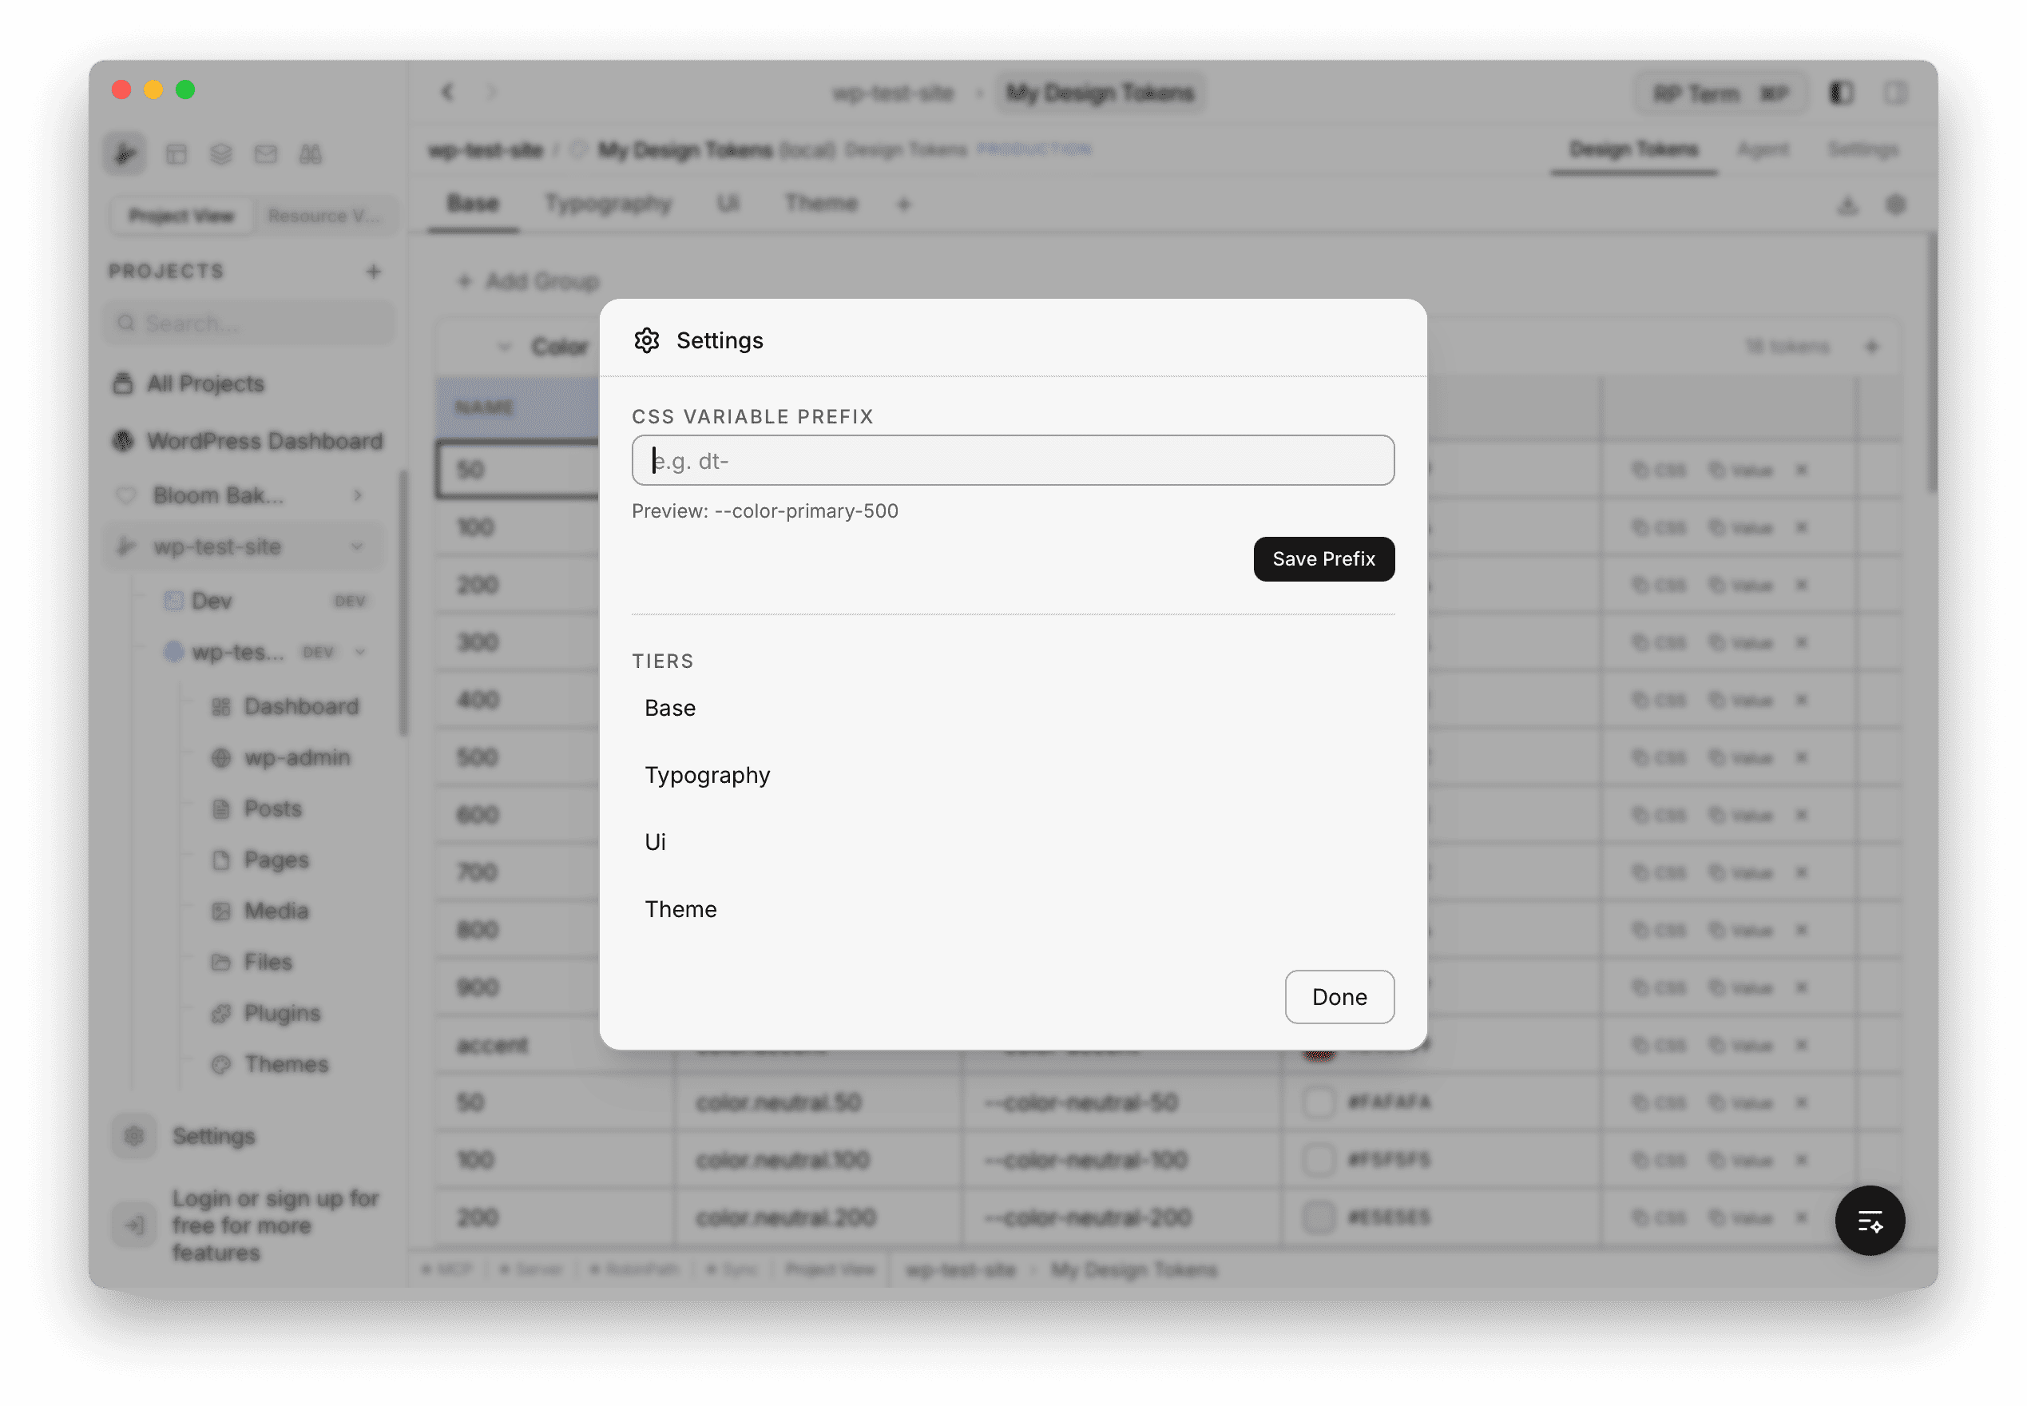Open the Agent tab at top right

(1763, 149)
